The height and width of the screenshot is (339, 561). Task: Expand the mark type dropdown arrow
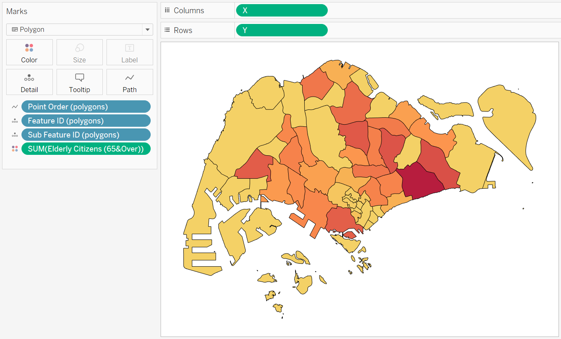147,30
